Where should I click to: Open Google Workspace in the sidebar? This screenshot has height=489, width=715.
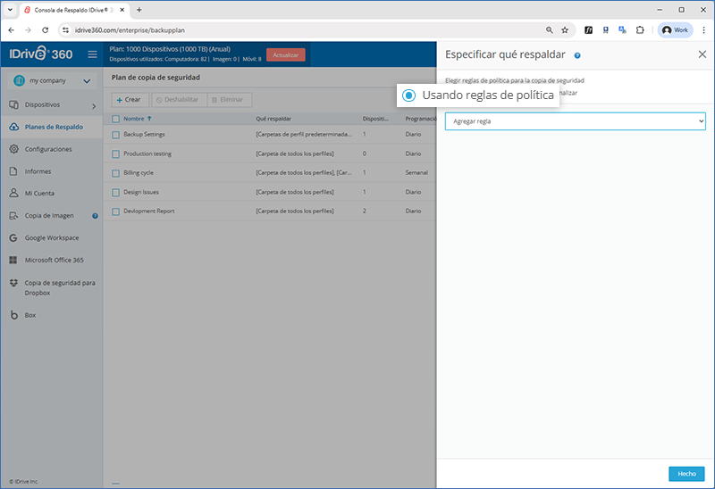click(51, 238)
